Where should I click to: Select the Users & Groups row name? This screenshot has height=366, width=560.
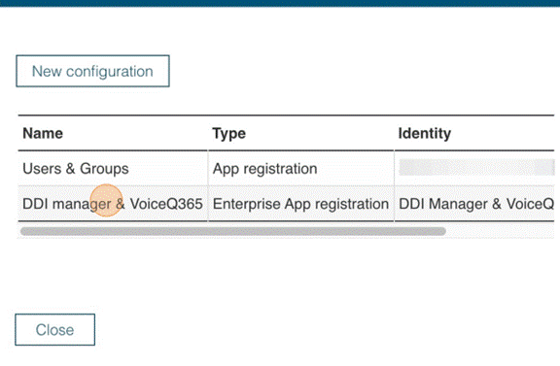76,169
